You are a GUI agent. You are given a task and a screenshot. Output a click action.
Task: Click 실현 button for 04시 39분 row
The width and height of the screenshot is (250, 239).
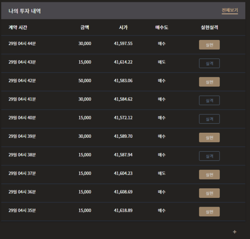(x=209, y=137)
